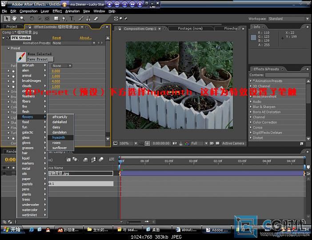The height and width of the screenshot is (240, 312).
Task: Toggle the transparency grid icon in viewer
Action: (x=218, y=143)
